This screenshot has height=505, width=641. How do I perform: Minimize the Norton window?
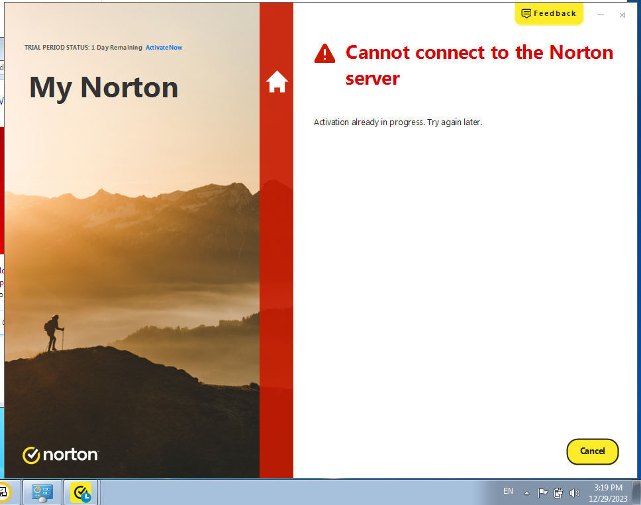pos(601,15)
